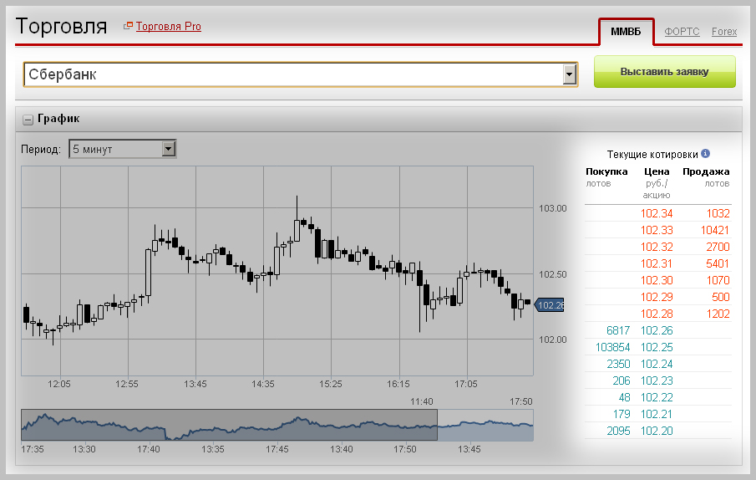Click the sell price 102.33
756x480 pixels.
(x=657, y=230)
